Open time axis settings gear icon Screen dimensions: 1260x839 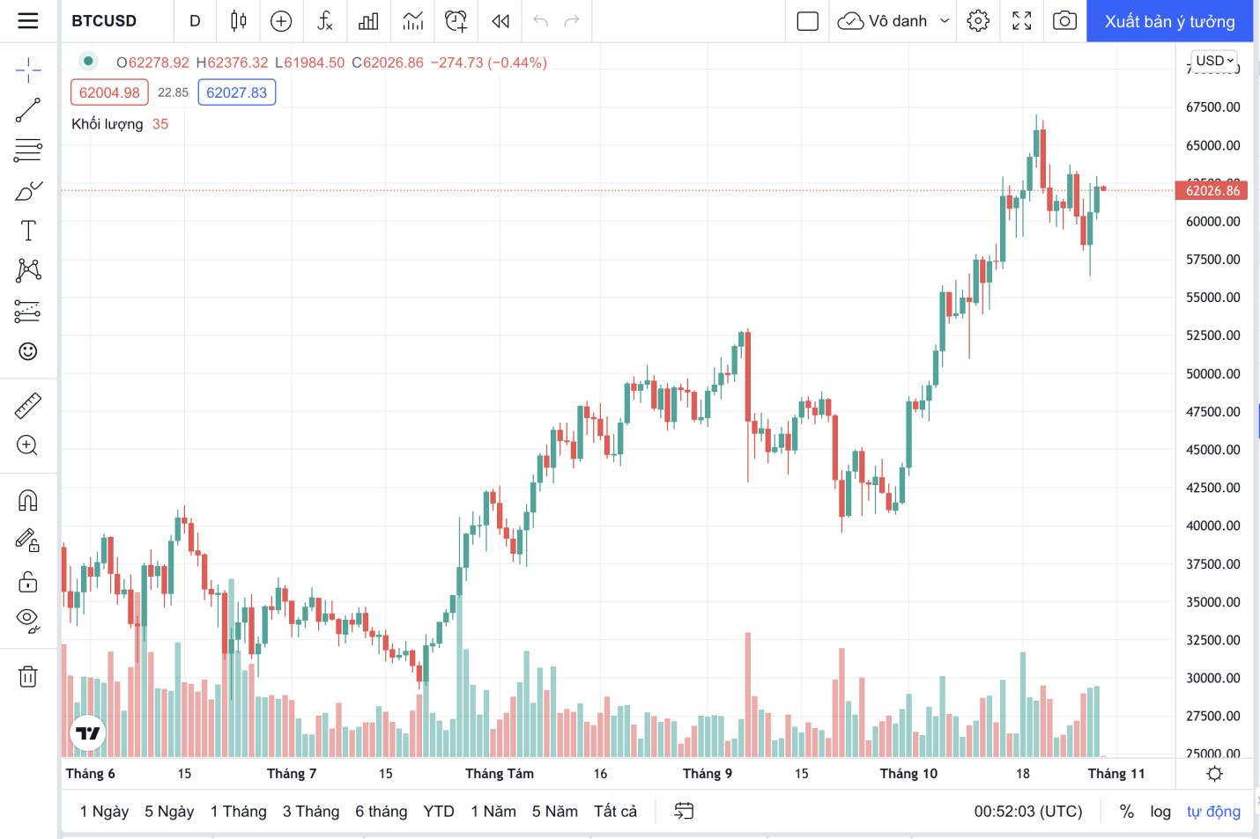coord(1214,774)
